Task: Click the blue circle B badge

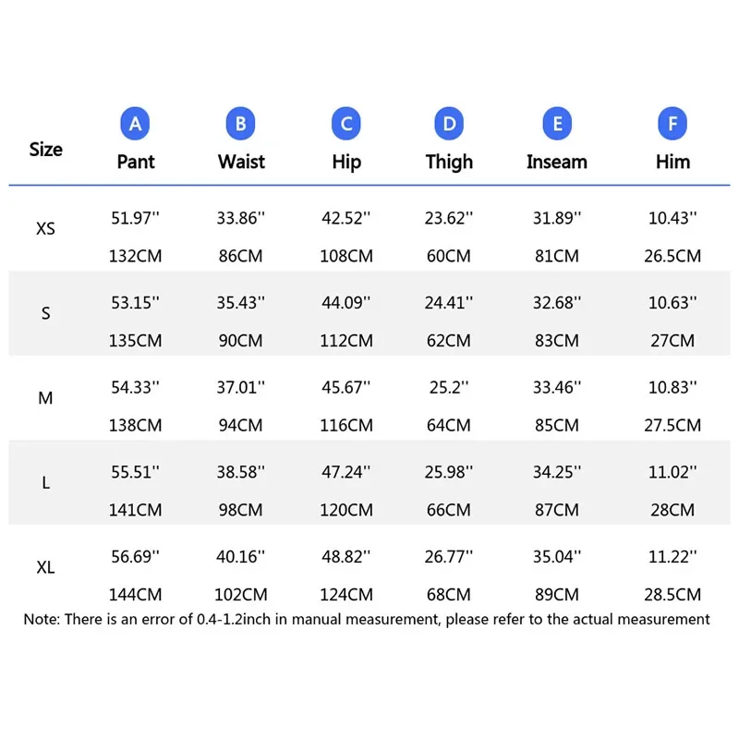Action: (240, 124)
